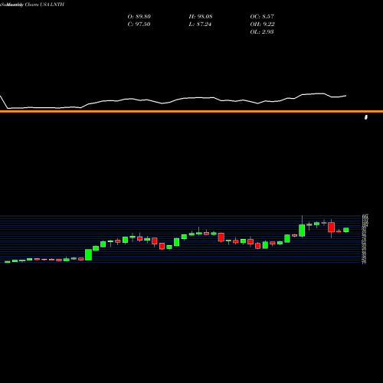This screenshot has width=383, height=383.
Task: Click the large red candle near the chart's right end
Action: point(332,228)
